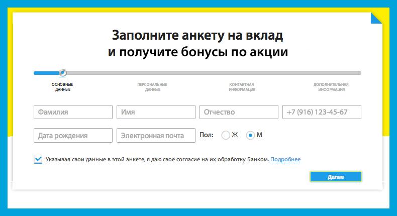Viewport: 397px width, 216px height.
Task: Click the progress slider handle
Action: coord(62,73)
